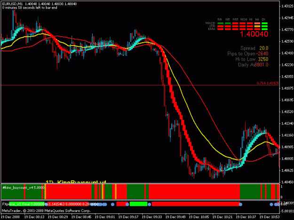Click the Hi to Low label
294x220 pixels.
click(x=246, y=59)
